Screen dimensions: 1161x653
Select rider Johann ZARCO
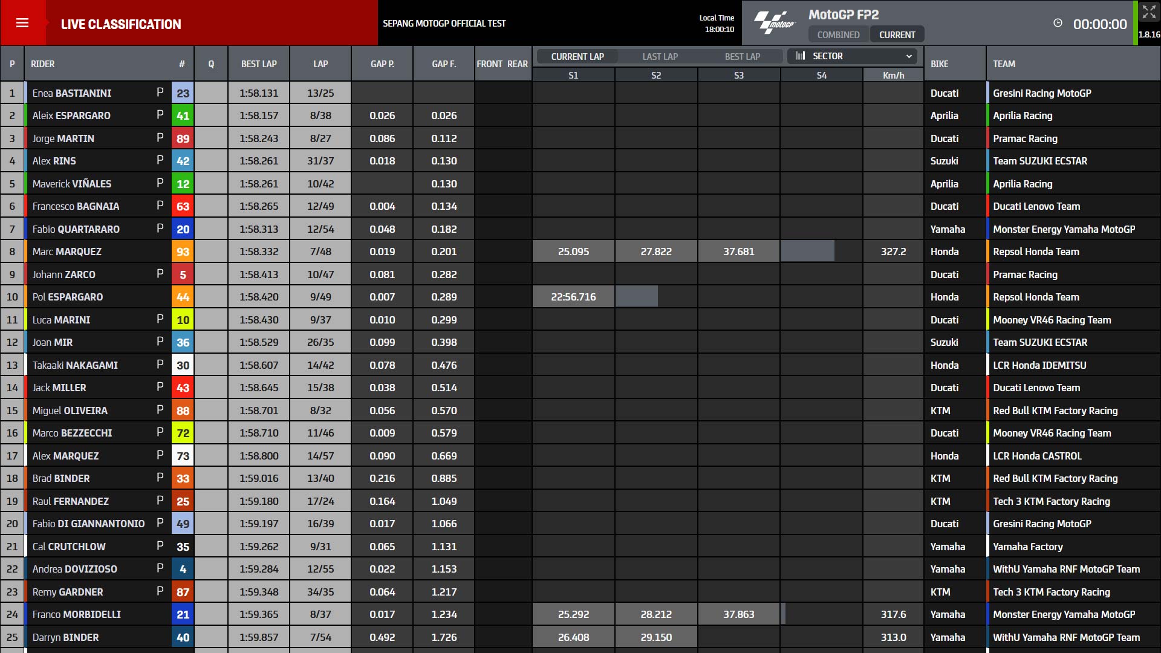pos(63,275)
